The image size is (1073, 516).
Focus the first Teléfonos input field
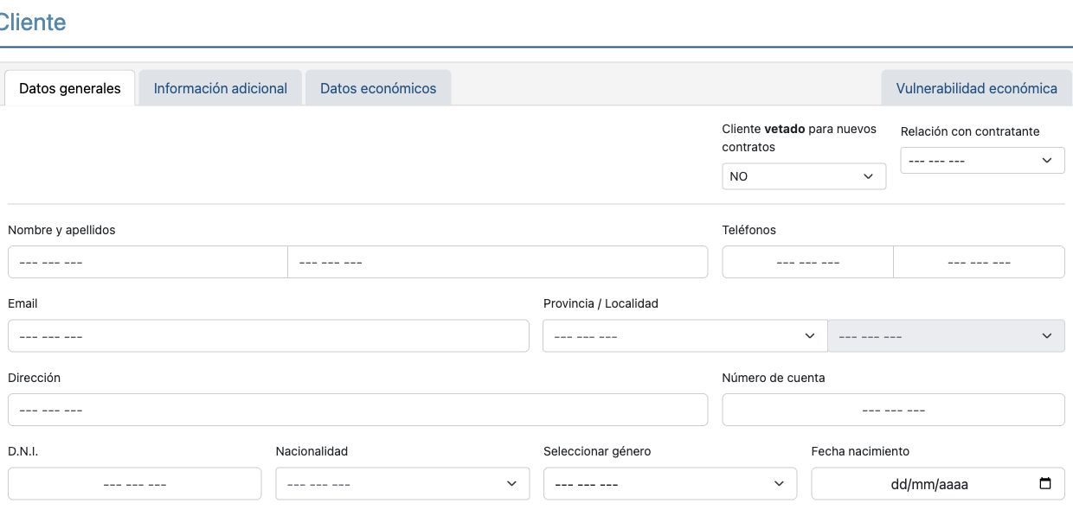808,262
